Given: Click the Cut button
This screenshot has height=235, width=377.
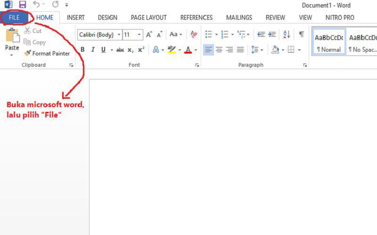Looking at the screenshot, I should tap(33, 31).
